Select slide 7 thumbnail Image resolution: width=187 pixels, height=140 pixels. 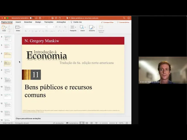8,63
